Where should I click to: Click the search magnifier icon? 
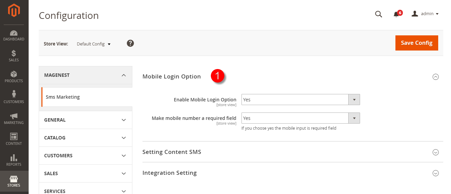(x=379, y=14)
